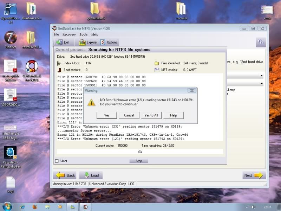
Task: Click the Exit toolbar button
Action: point(63,42)
